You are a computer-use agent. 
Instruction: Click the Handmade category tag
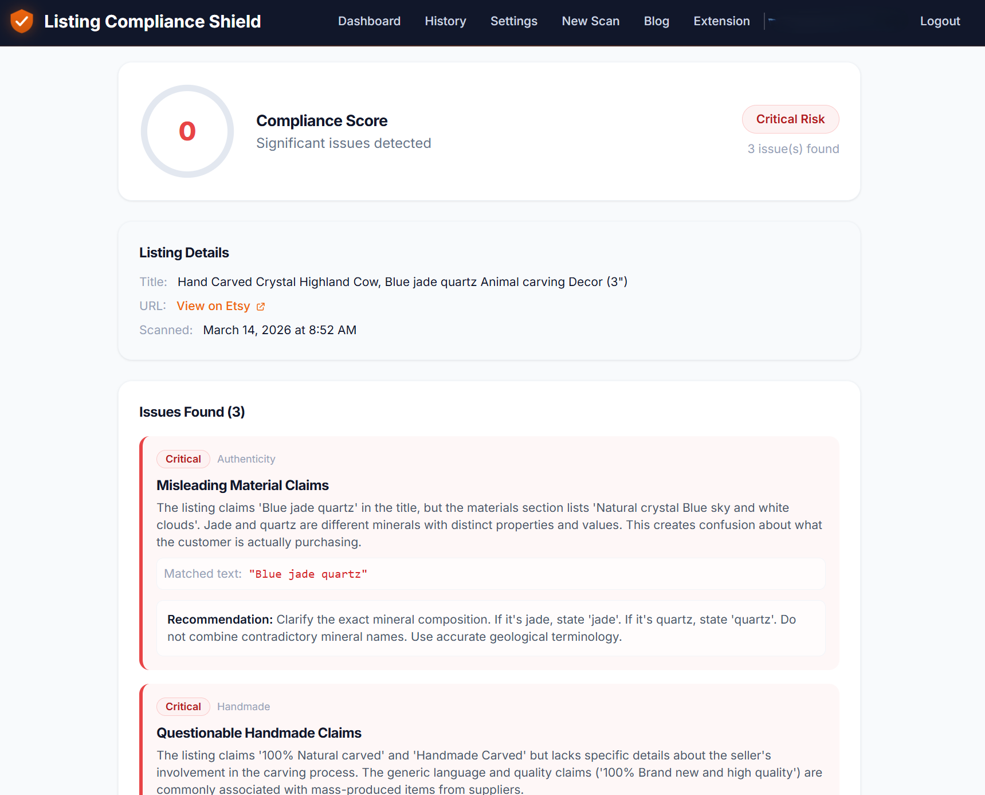[x=243, y=706]
